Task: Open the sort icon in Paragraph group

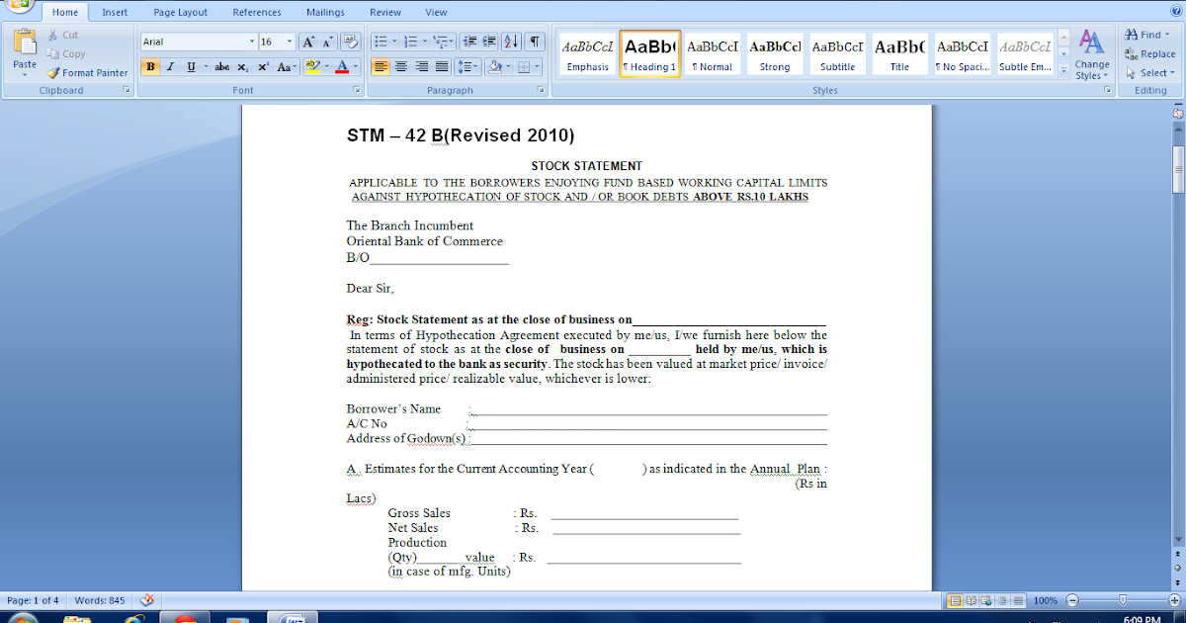Action: pyautogui.click(x=510, y=40)
